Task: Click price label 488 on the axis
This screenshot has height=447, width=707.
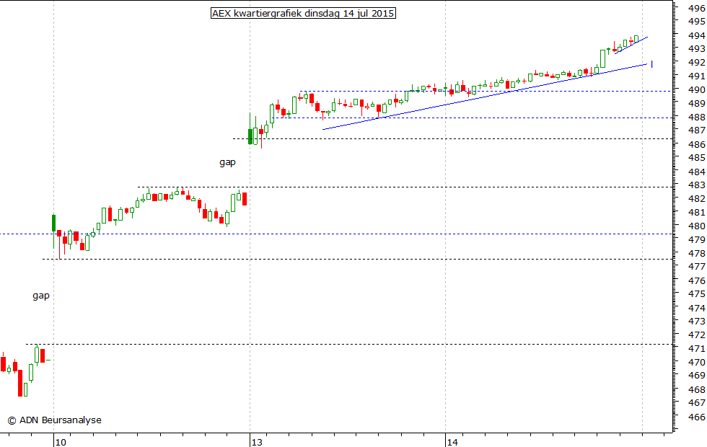Action: pos(697,117)
